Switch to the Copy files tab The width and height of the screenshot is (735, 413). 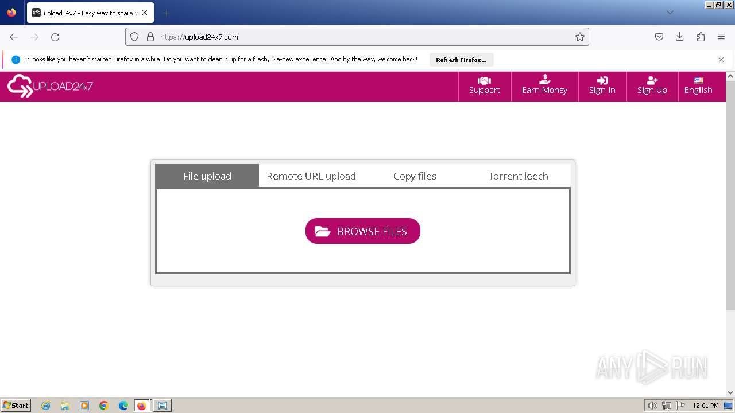click(415, 176)
